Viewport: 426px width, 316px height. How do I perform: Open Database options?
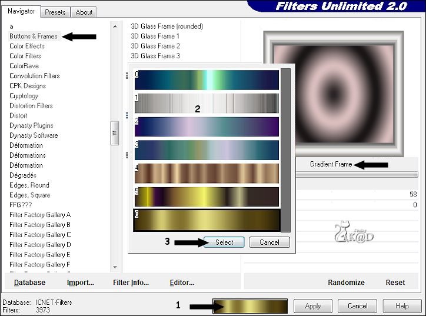(29, 282)
